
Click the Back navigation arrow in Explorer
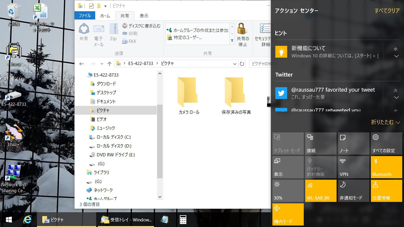[82, 64]
